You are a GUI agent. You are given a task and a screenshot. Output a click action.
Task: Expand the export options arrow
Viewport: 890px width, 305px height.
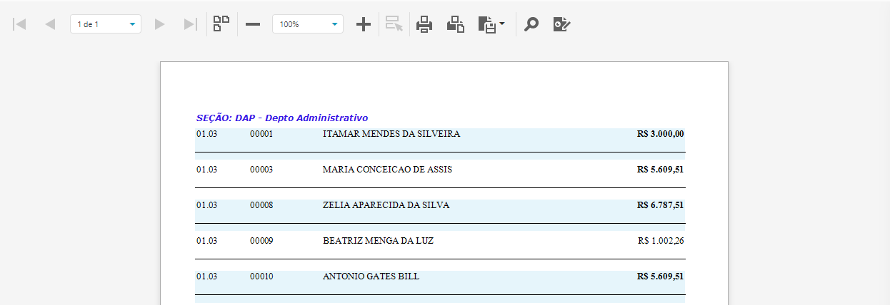(x=502, y=24)
